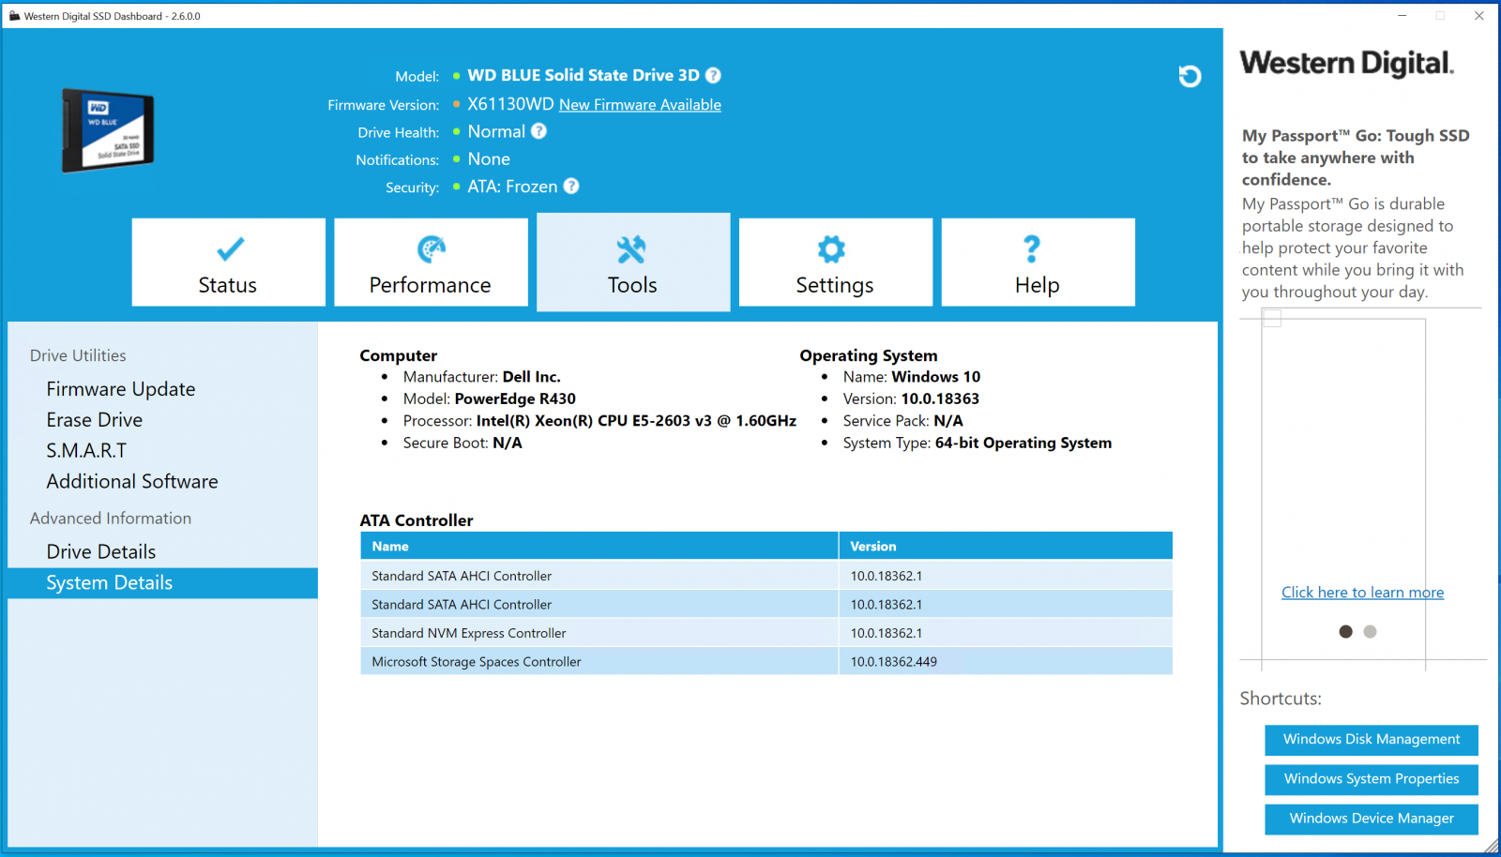Image resolution: width=1501 pixels, height=857 pixels.
Task: Open the S.M.A.R.T utility
Action: [x=86, y=451]
